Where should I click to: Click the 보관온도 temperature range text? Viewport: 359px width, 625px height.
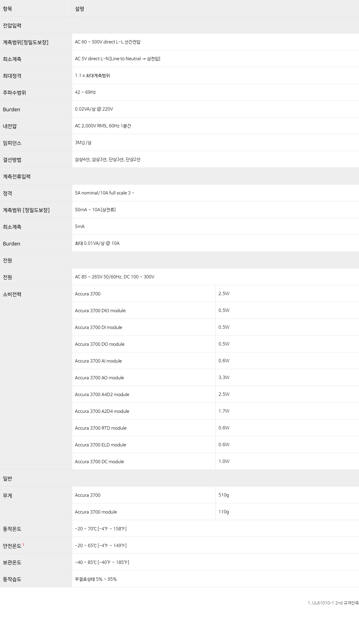[102, 562]
